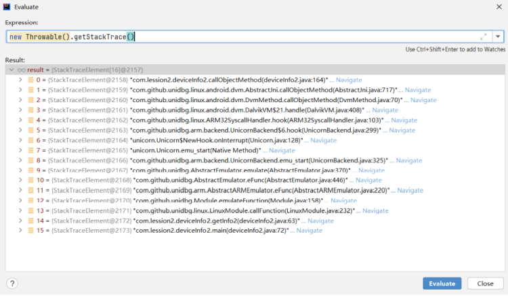
Task: Expand stack trace element 15 main
Action: (21, 231)
